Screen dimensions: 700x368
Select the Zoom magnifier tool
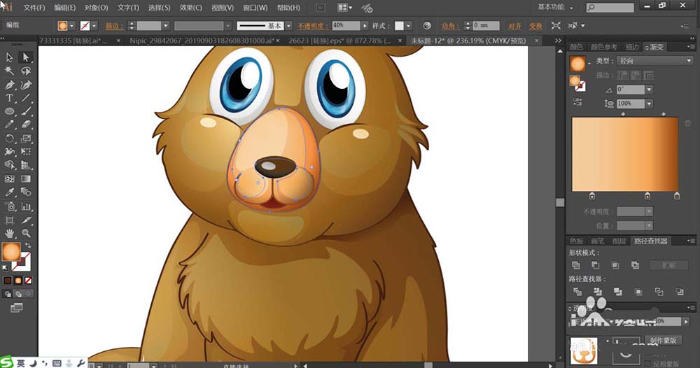[x=26, y=233]
